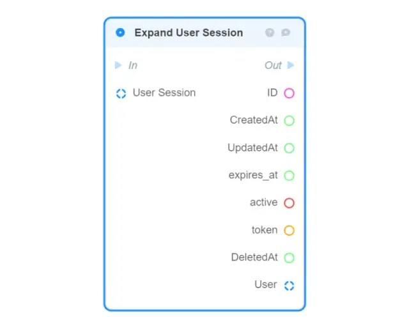Click the blue circle node icon in header

click(120, 33)
